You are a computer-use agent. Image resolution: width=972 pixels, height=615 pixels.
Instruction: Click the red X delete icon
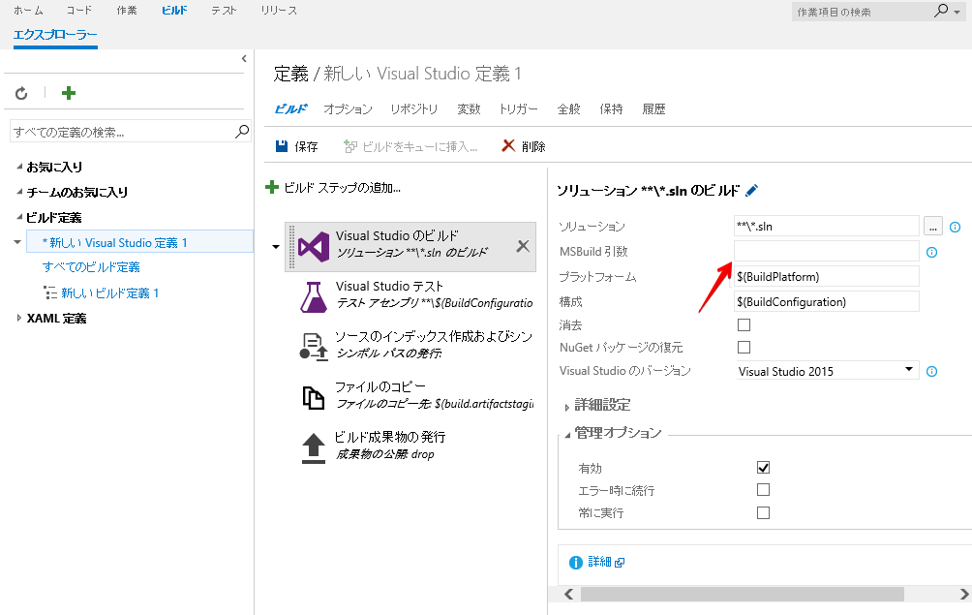508,145
